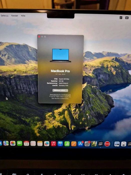
Task: Open the red circle three-dots app in Dock
Action: (107, 144)
